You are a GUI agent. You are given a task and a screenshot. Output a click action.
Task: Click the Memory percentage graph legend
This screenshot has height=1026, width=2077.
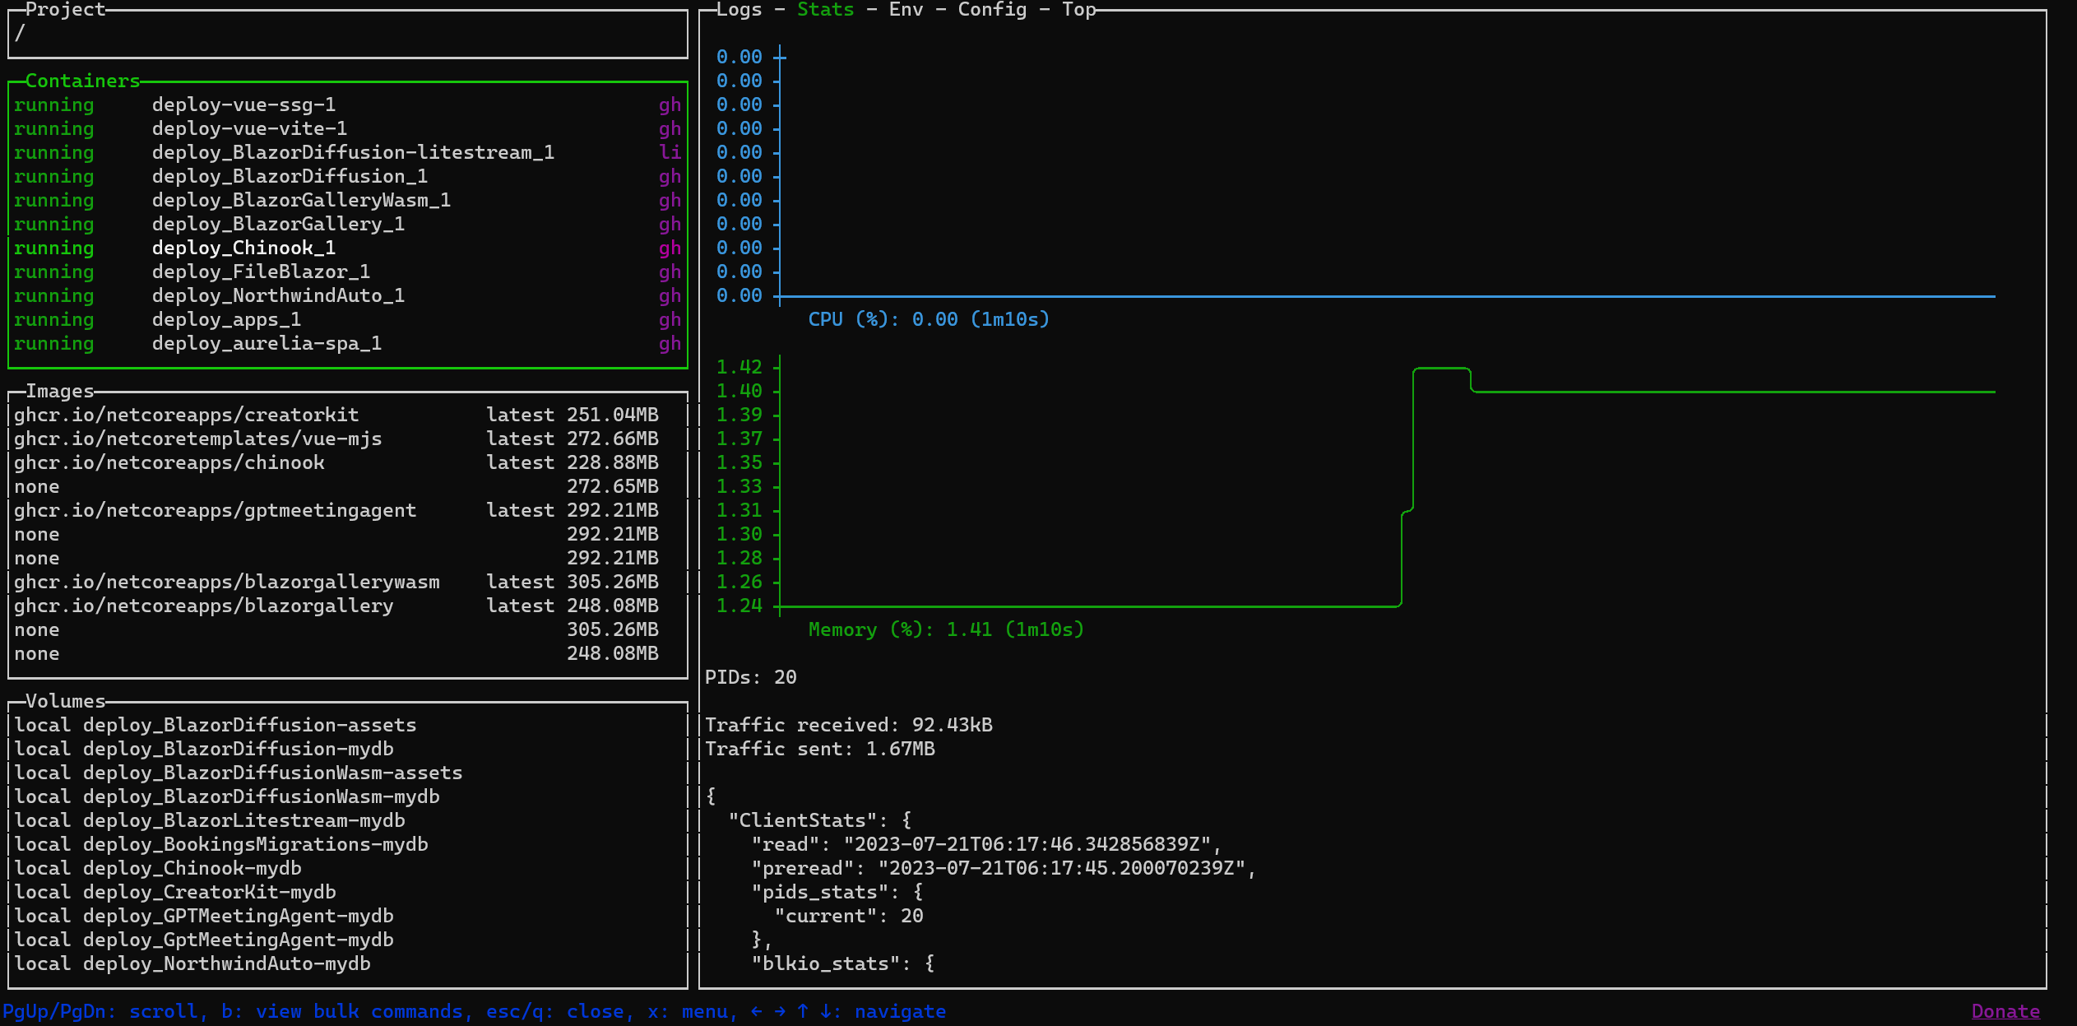946,630
